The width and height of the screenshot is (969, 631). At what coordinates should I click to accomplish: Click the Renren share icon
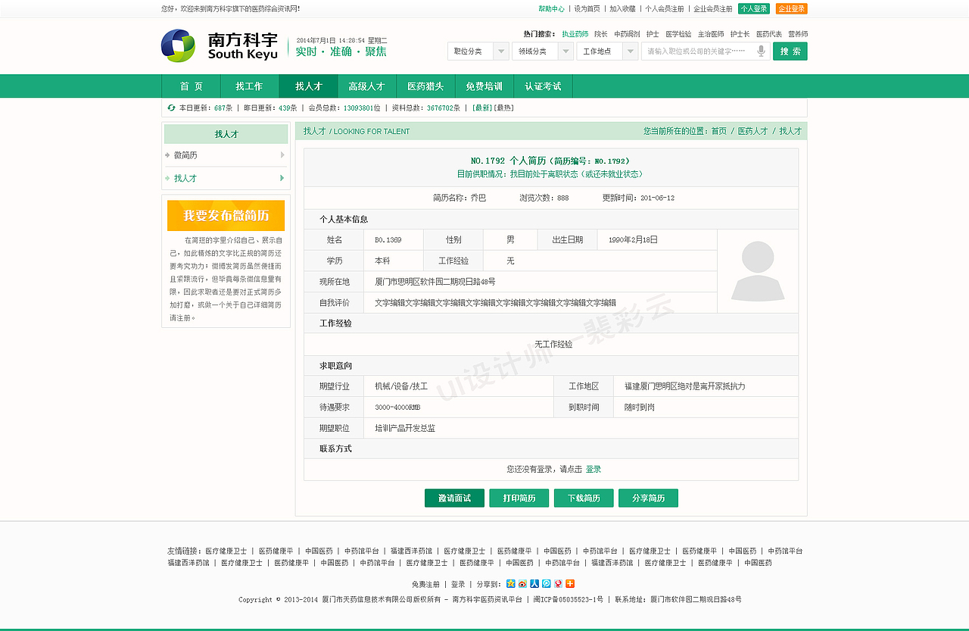pos(535,584)
